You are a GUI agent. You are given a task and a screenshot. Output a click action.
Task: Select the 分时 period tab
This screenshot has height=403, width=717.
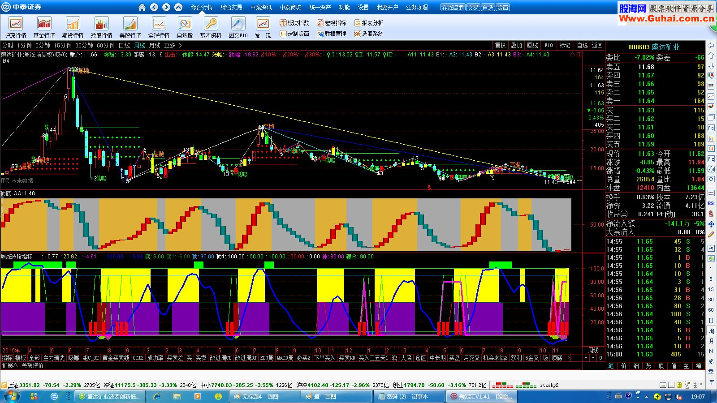coord(8,45)
